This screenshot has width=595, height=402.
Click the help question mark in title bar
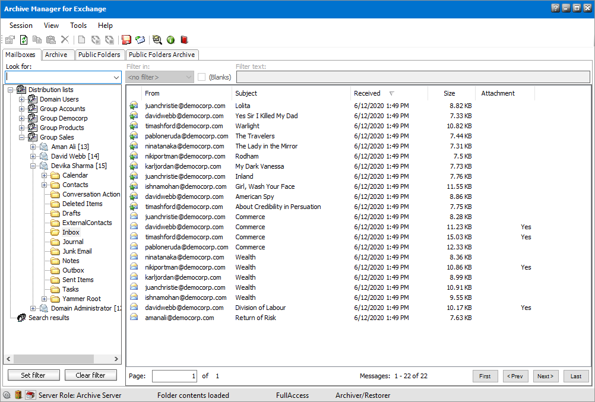point(555,8)
